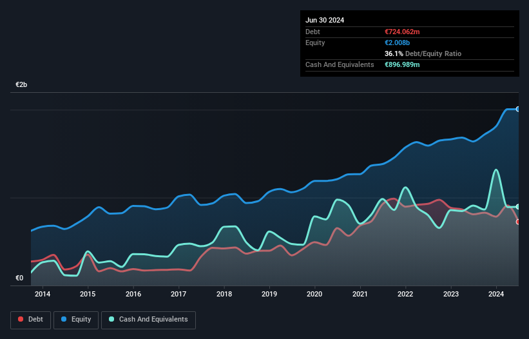529x339 pixels.
Task: Click the 2014 x-axis label
Action: point(43,294)
